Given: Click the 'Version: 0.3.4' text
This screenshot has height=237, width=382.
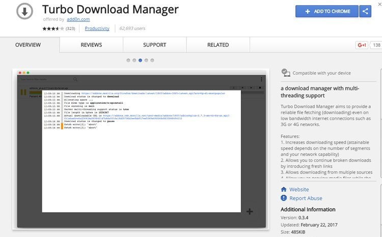Looking at the screenshot, I should pos(294,218).
